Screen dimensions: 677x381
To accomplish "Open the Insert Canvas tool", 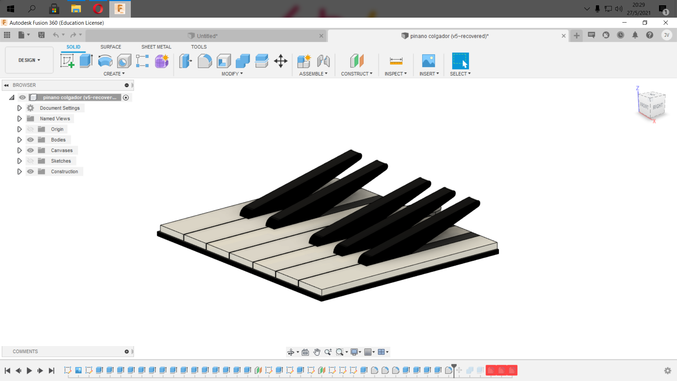I will (428, 61).
